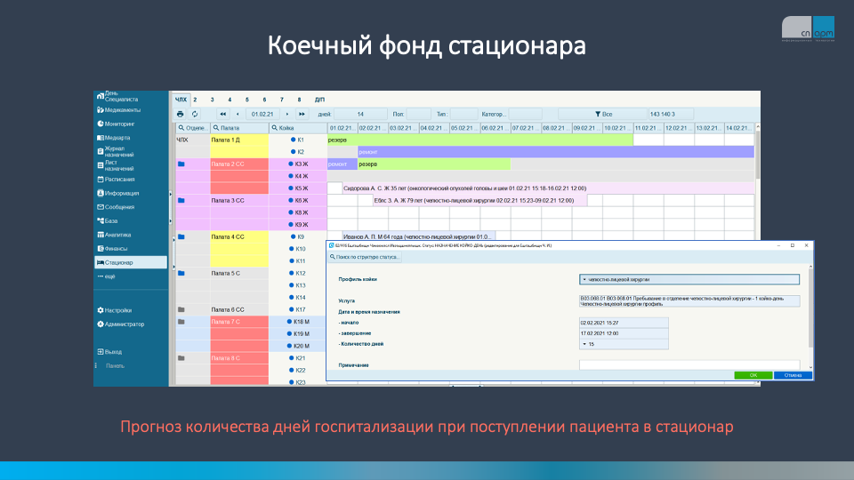Open the Аналитика section
The width and height of the screenshot is (854, 480).
115,235
